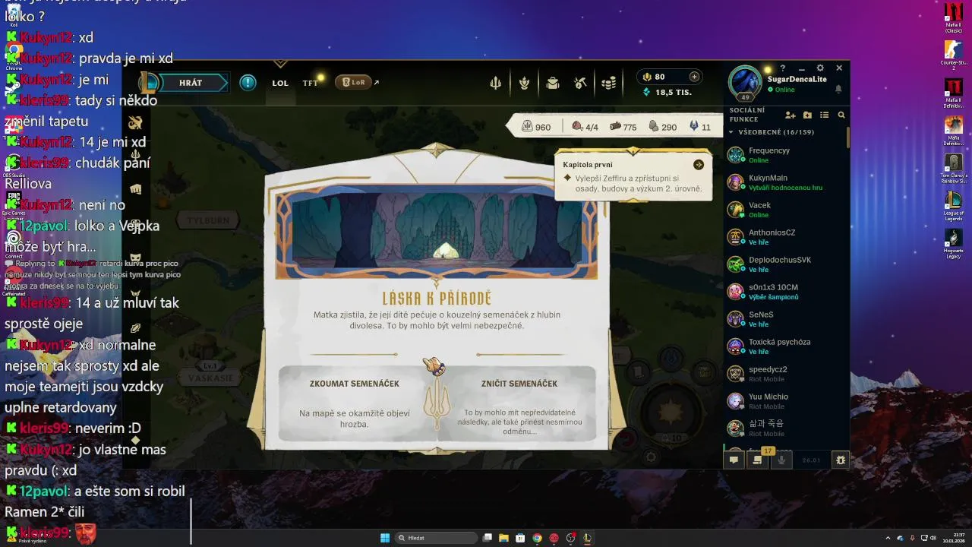Click the taskbar Hledat search box
Screen dimensions: 972x547
click(437, 538)
